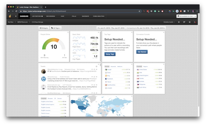Click the Bing source icon
The width and height of the screenshot is (206, 125).
pos(106,76)
